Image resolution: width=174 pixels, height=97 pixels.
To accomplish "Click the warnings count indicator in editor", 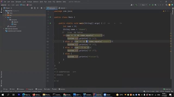I will click(x=164, y=11).
